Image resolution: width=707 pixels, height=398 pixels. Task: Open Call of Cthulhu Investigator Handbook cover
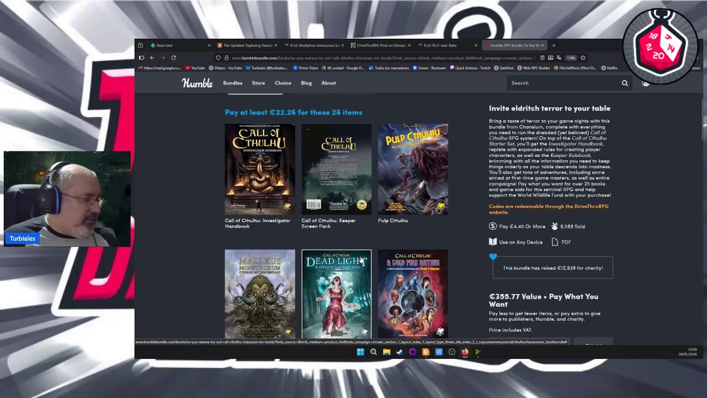[x=260, y=169]
